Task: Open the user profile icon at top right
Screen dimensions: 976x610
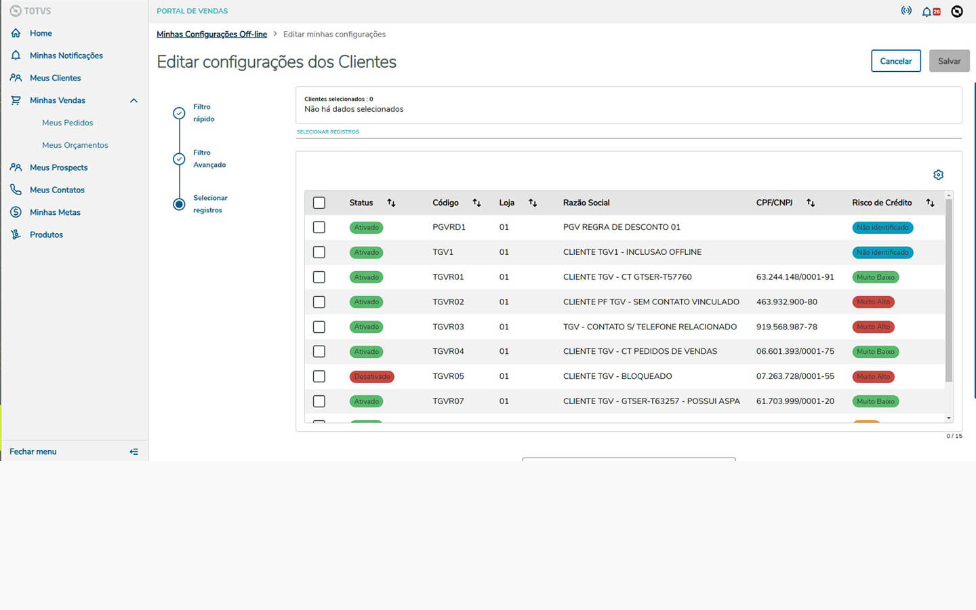Action: pyautogui.click(x=957, y=12)
